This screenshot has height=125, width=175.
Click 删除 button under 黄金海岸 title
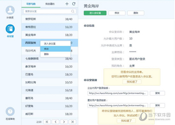coord(136,13)
